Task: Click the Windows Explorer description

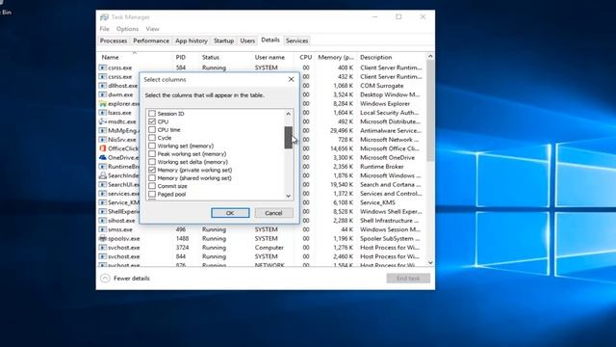Action: [x=385, y=104]
